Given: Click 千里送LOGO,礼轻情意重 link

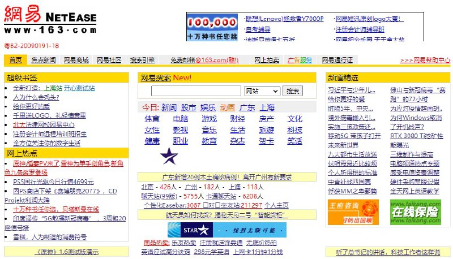Looking at the screenshot, I should [x=49, y=116].
